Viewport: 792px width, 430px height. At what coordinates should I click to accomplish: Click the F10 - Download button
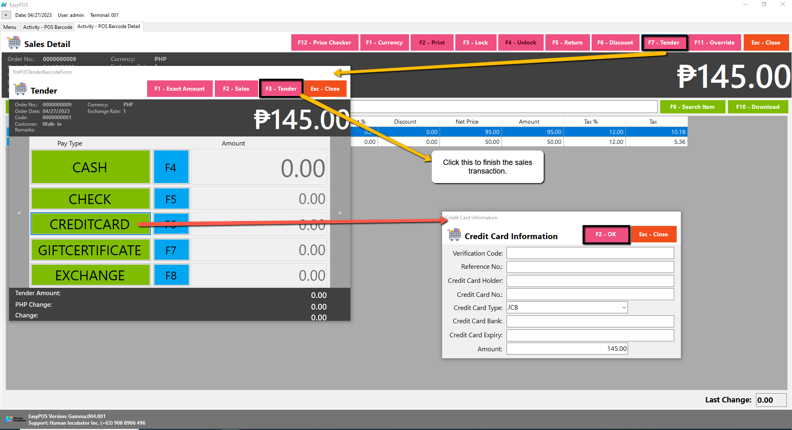pos(758,107)
